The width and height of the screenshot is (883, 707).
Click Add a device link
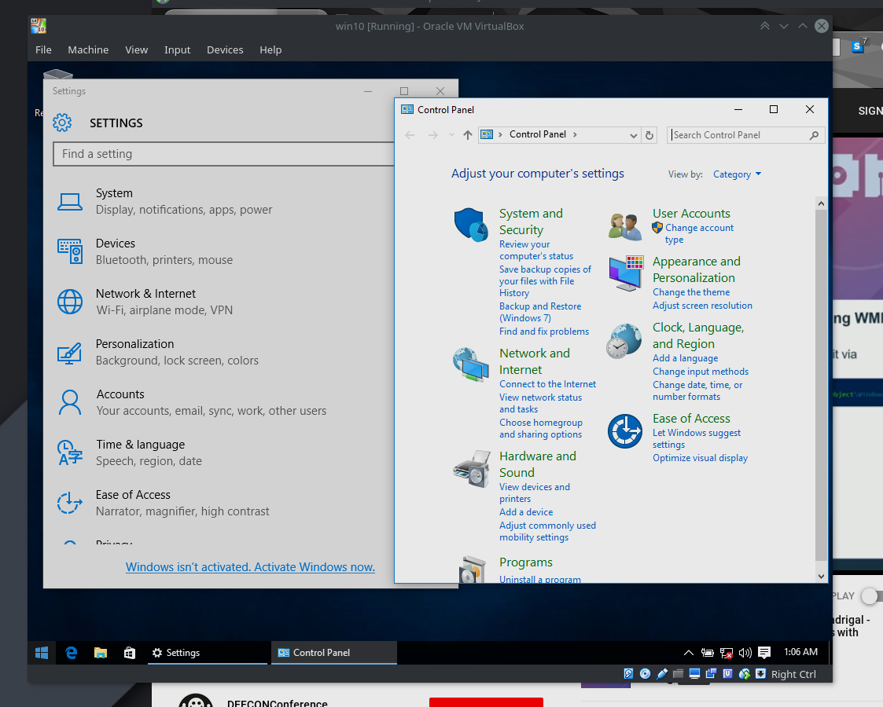pos(526,512)
